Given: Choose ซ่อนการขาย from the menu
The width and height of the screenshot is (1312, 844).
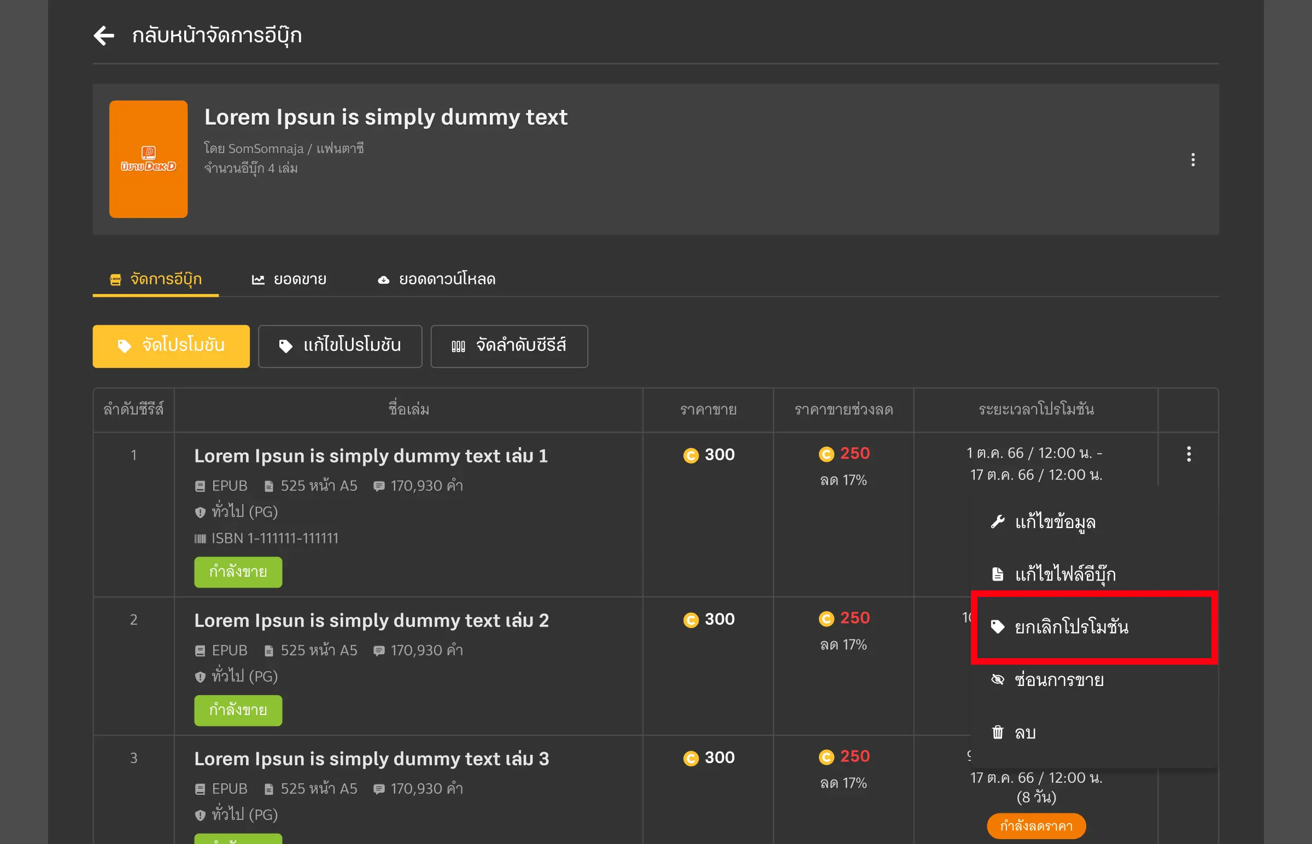Looking at the screenshot, I should point(1094,679).
